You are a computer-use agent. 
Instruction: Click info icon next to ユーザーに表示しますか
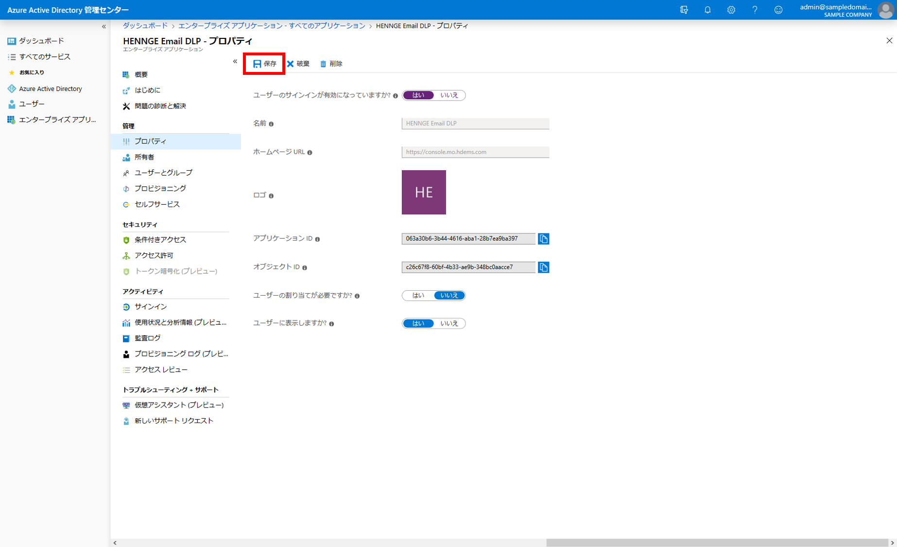331,324
